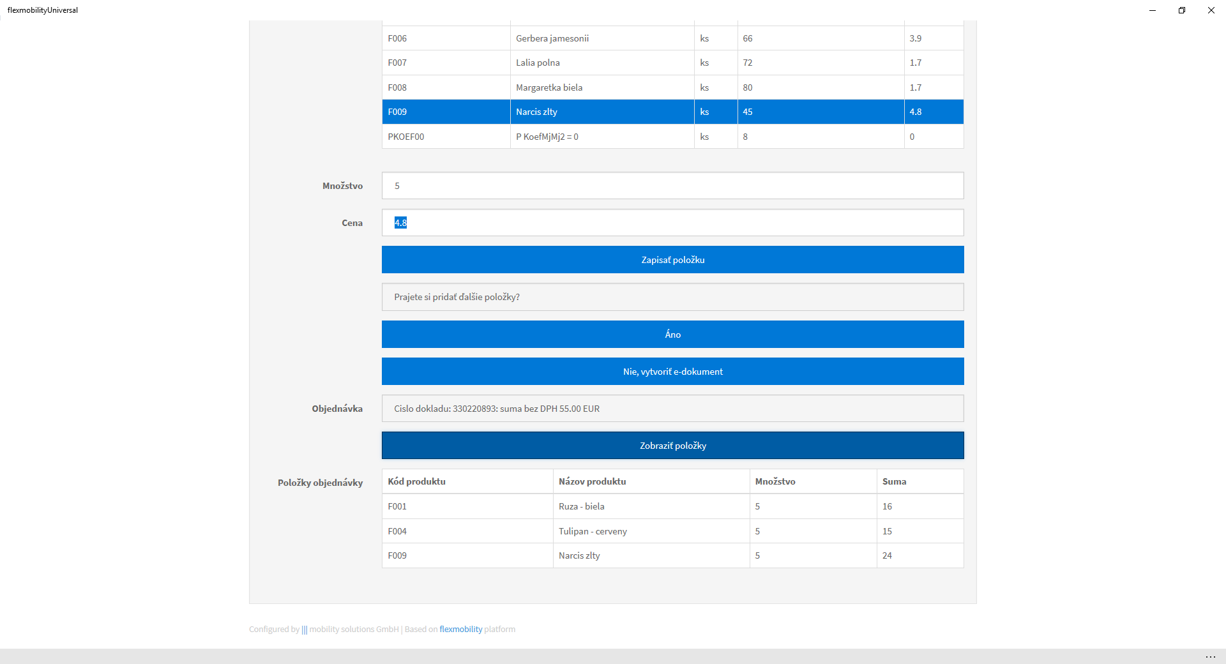Click the 'Prajete si pridať ďalšie položky?' field
1226x664 pixels.
click(x=672, y=297)
